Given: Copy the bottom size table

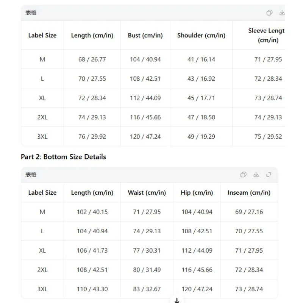Looking at the screenshot, I should [243, 175].
